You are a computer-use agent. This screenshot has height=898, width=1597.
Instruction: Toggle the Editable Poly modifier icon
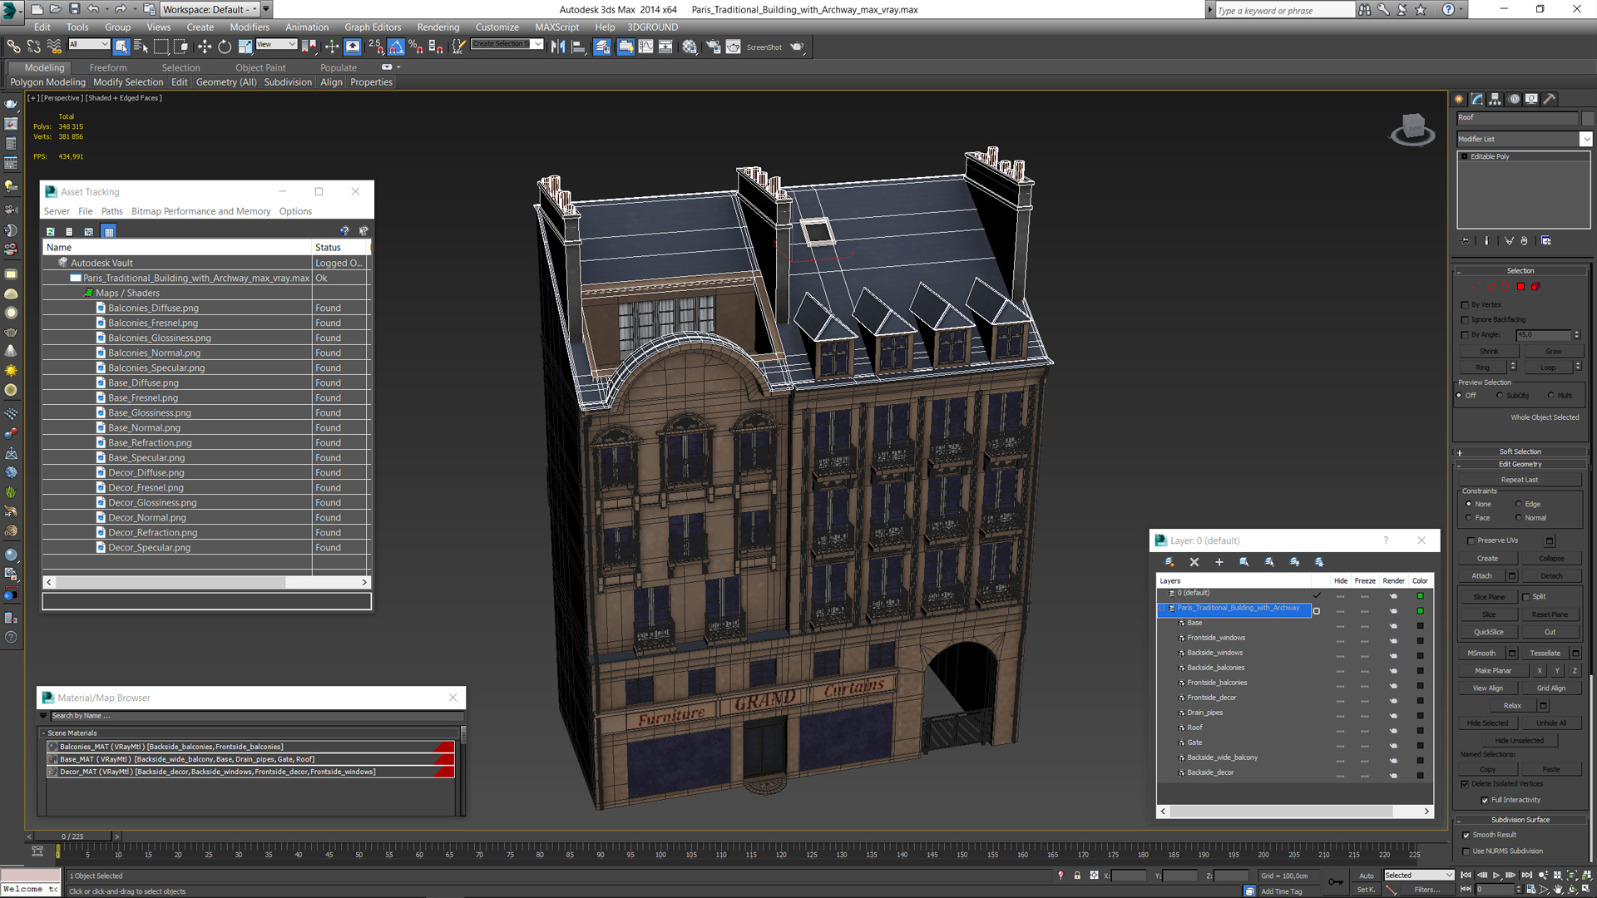point(1463,155)
